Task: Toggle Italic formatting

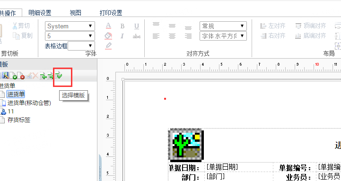Action: (x=122, y=36)
